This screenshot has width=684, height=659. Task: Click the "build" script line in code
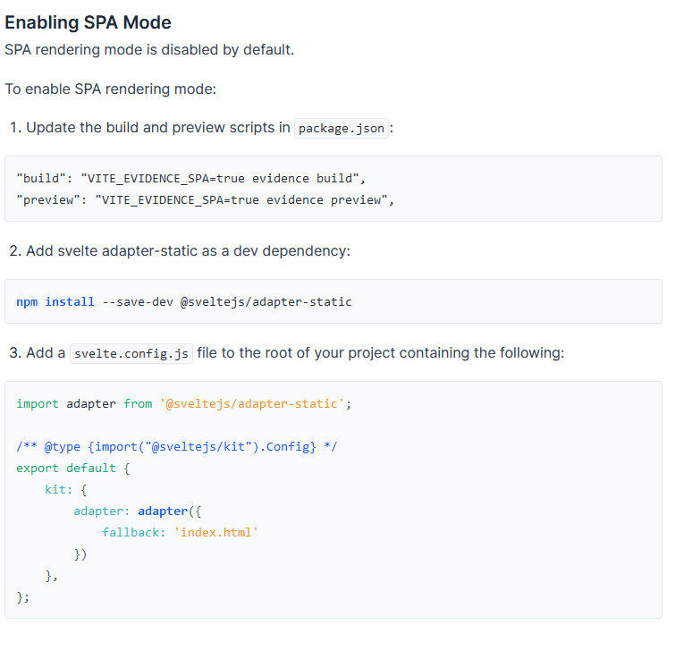point(191,178)
